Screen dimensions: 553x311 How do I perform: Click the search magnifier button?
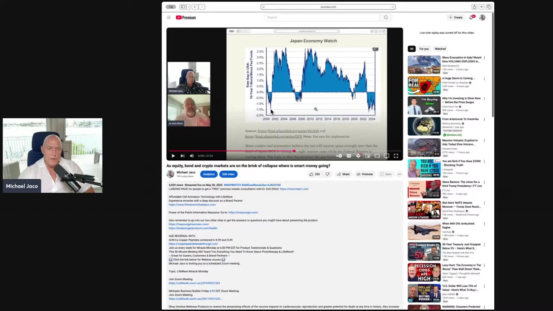pyautogui.click(x=386, y=17)
